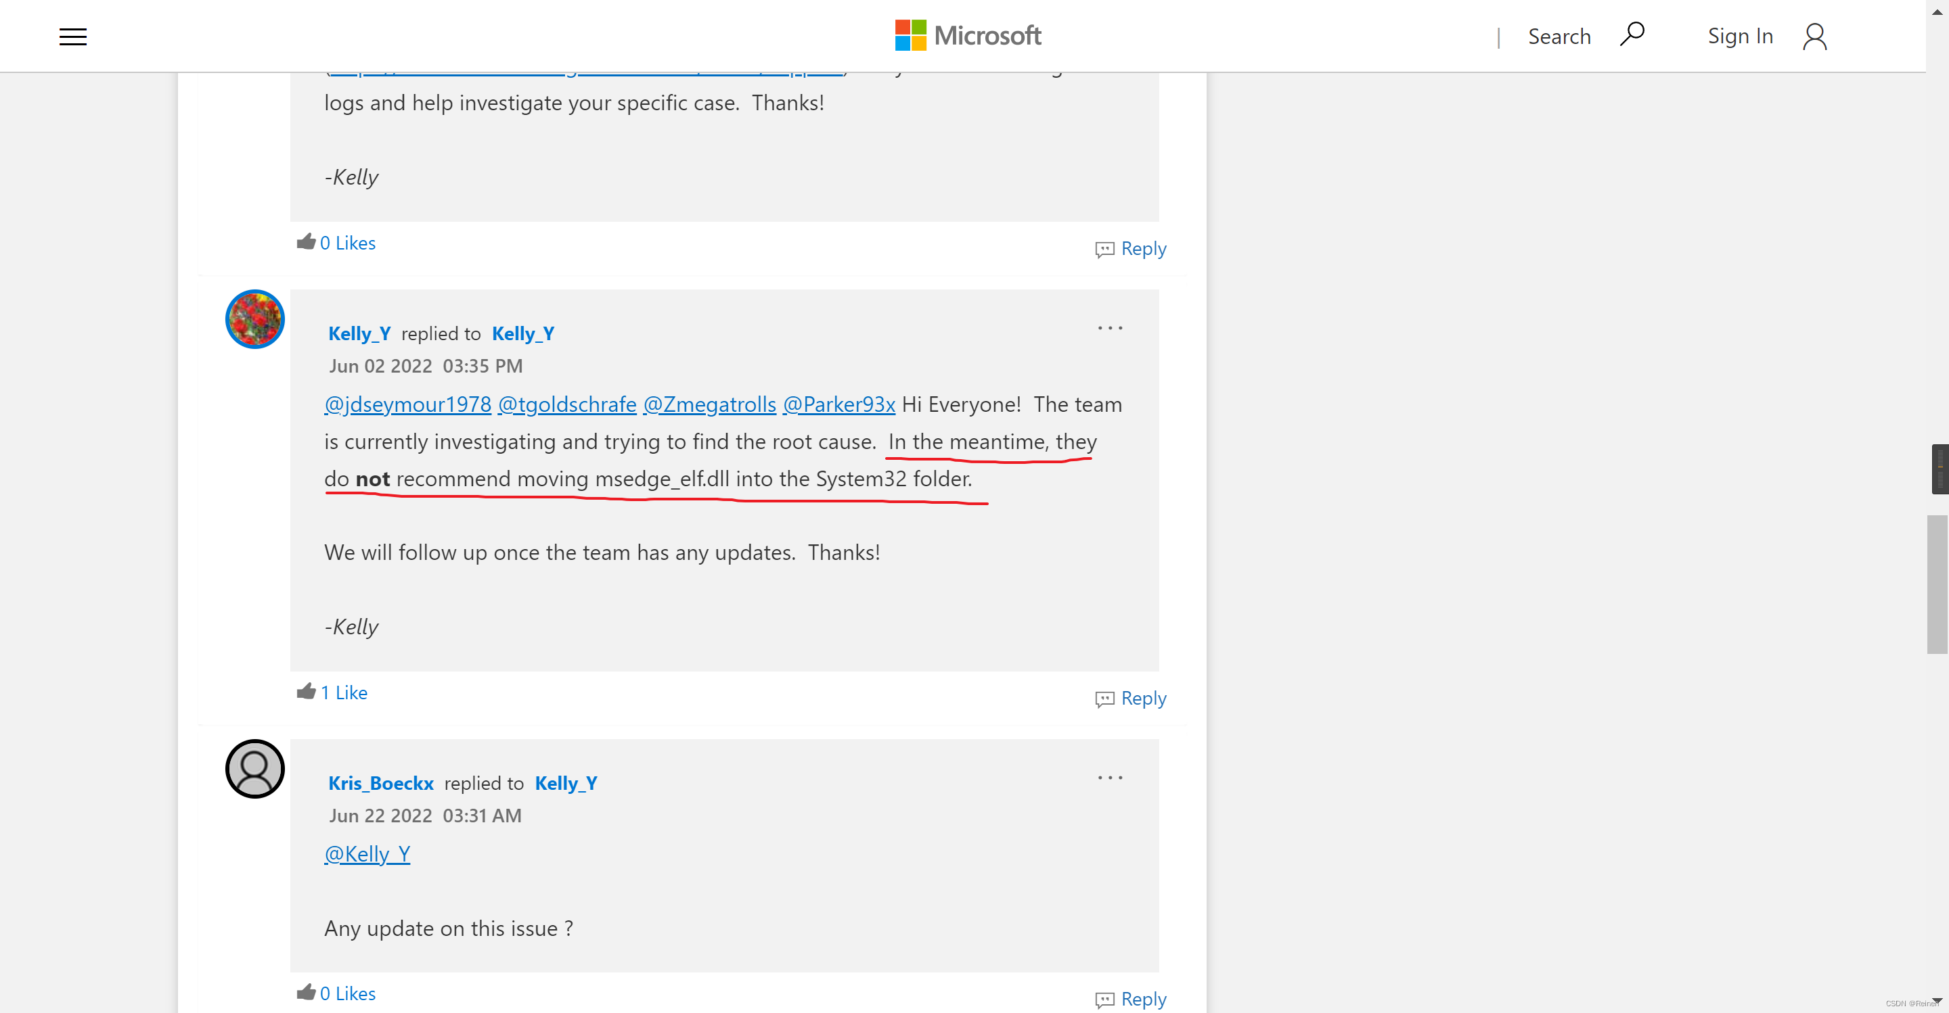Like Kelly_Y's Jun 02 reply (thumbs up)
Viewport: 1949px width, 1013px height.
click(x=306, y=692)
